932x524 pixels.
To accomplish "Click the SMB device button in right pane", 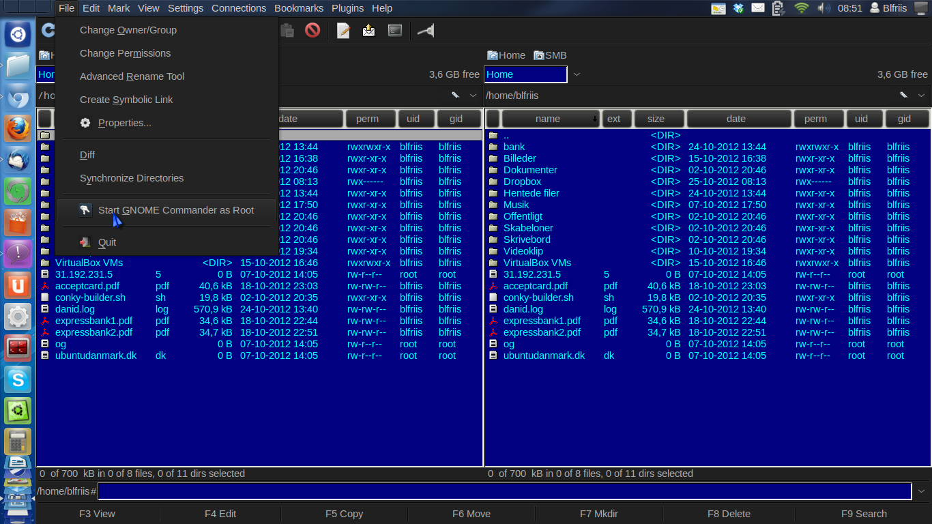I will (x=550, y=55).
